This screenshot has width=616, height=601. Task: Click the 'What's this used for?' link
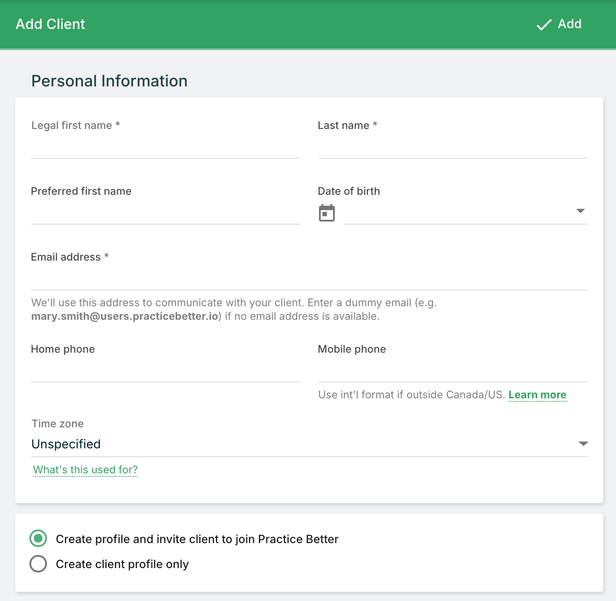(x=86, y=470)
